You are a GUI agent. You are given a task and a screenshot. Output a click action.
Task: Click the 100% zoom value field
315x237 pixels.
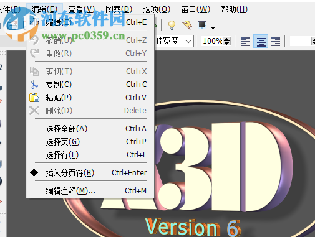coord(212,41)
